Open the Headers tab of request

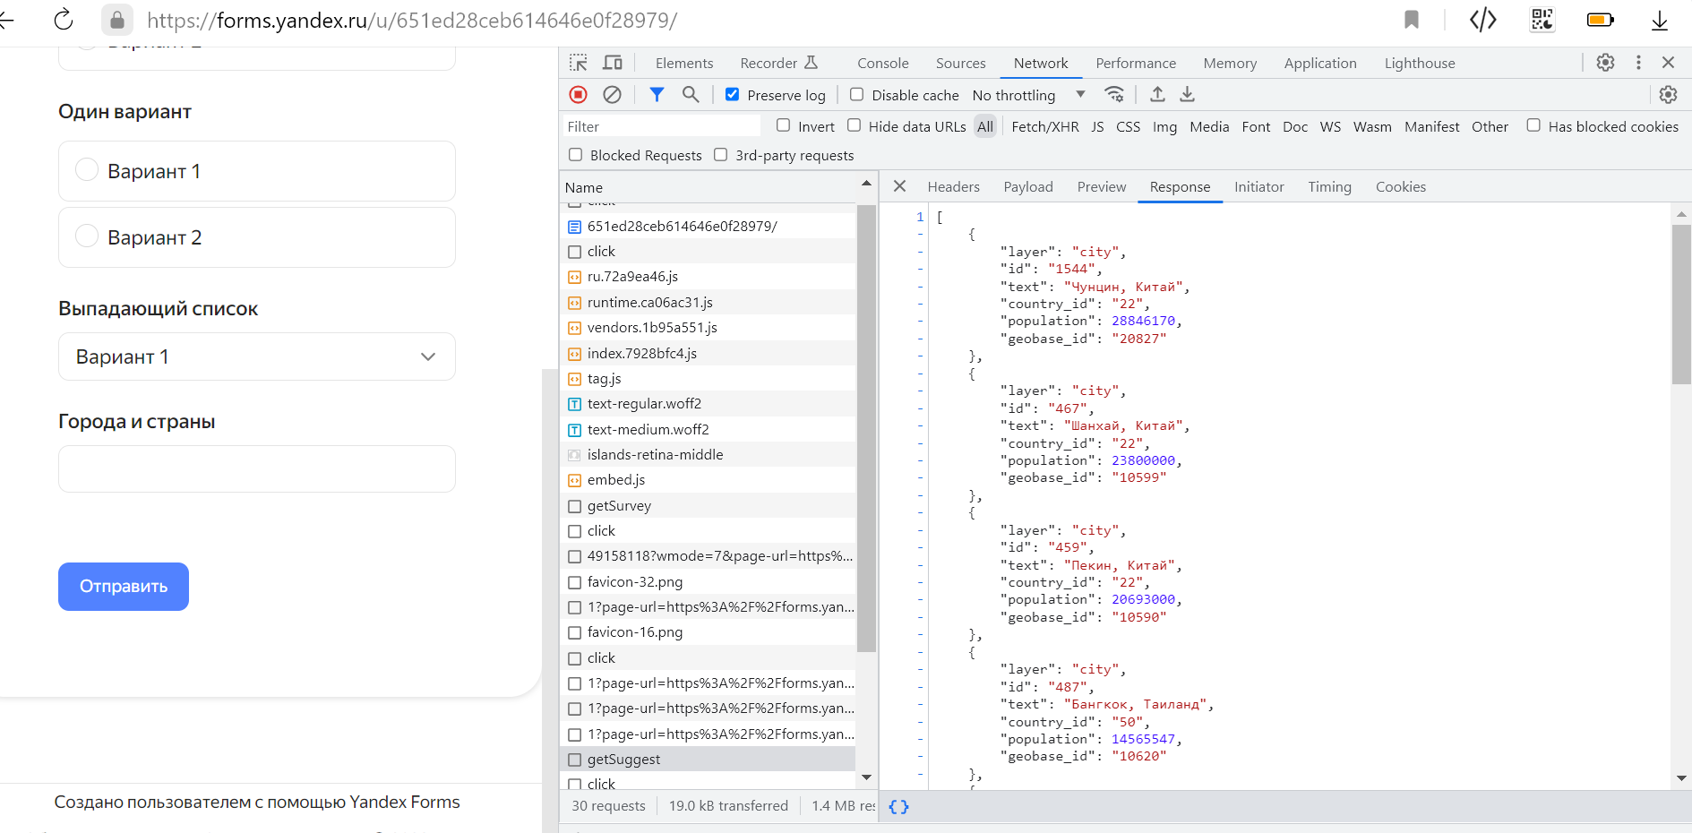pos(953,186)
